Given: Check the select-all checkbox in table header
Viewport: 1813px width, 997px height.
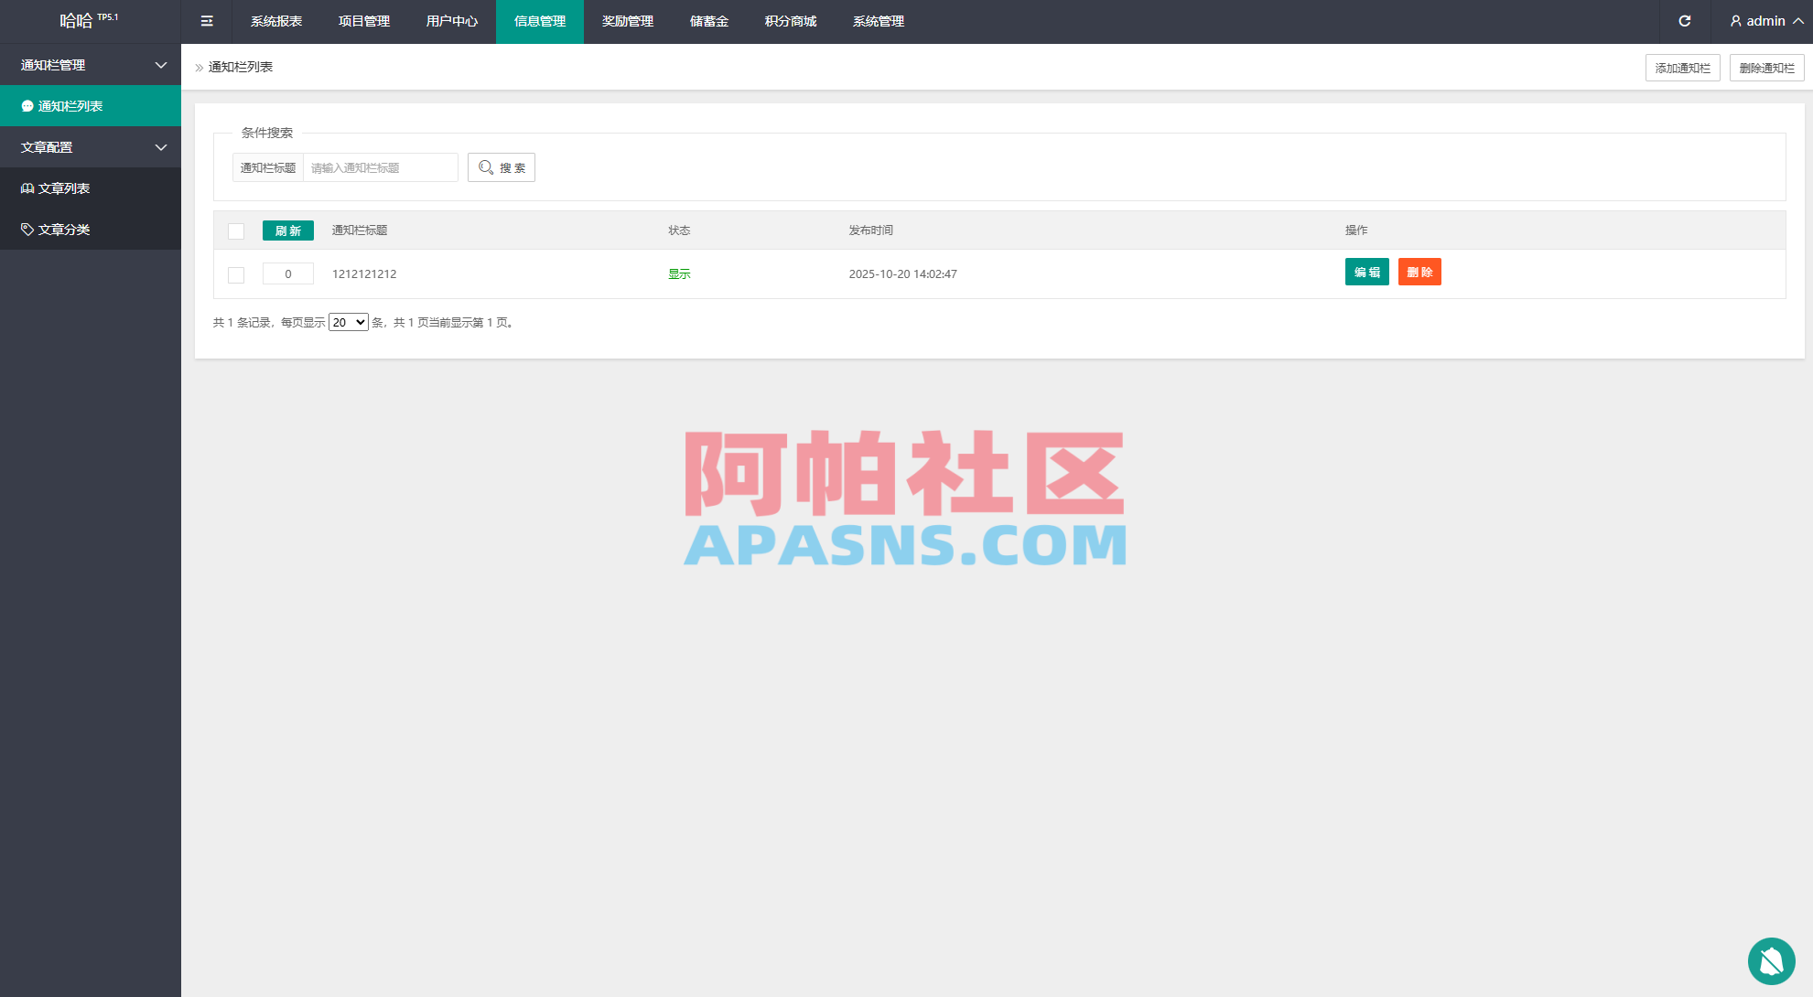Looking at the screenshot, I should 236,230.
